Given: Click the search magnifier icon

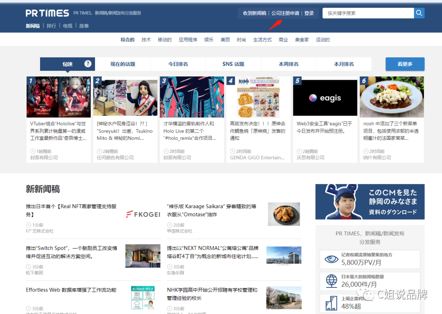Looking at the screenshot, I should [419, 13].
